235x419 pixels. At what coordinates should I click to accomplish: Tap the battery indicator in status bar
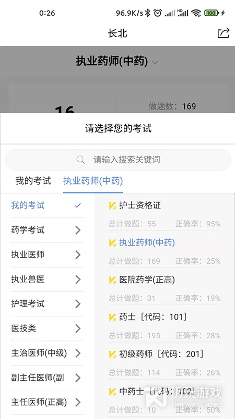pyautogui.click(x=211, y=13)
